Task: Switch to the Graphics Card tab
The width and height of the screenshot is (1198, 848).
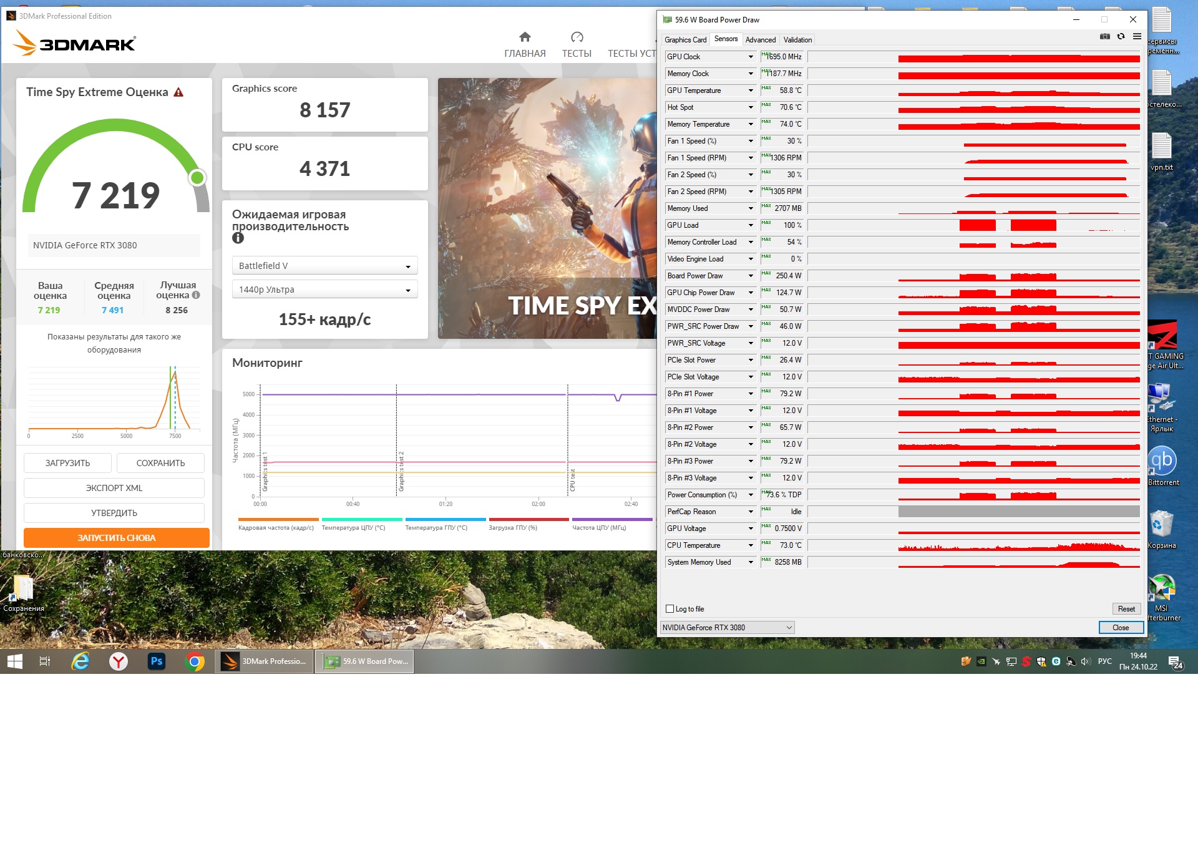Action: tap(685, 40)
